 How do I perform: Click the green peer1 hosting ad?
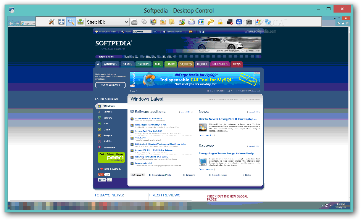click(x=111, y=157)
